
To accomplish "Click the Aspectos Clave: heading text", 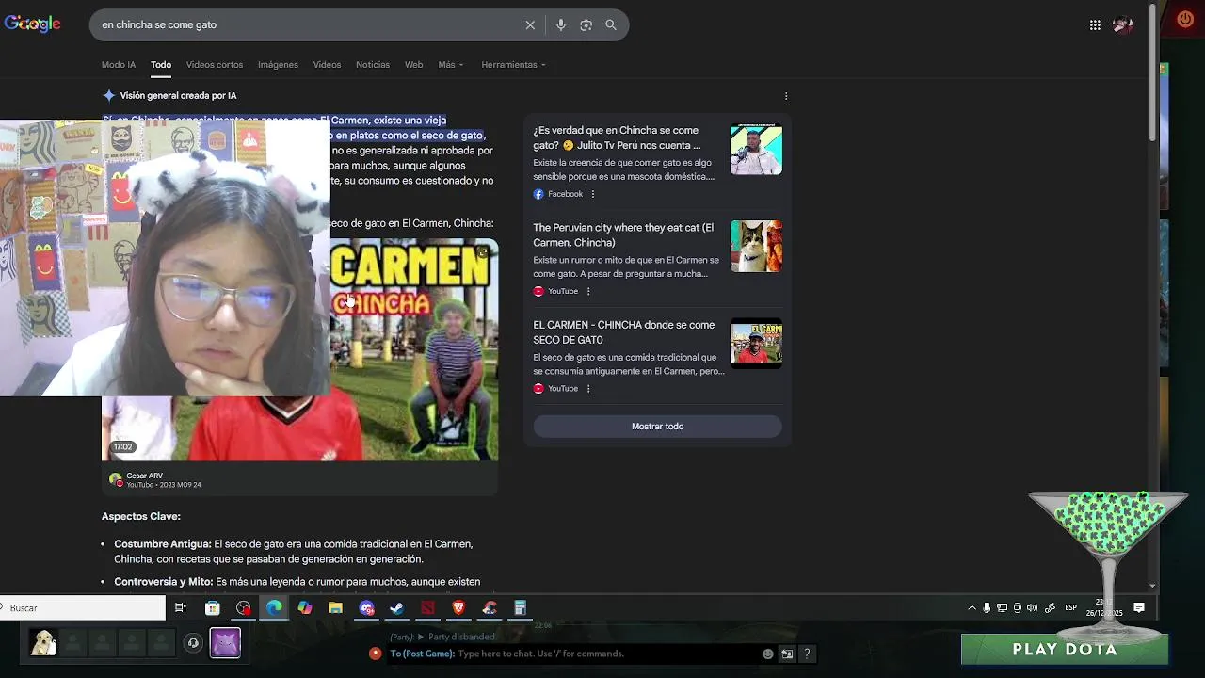I will (x=141, y=517).
